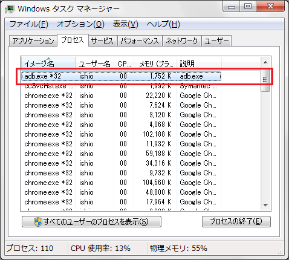Click the process list scrollbar thumb
The width and height of the screenshot is (289, 260).
[x=265, y=80]
